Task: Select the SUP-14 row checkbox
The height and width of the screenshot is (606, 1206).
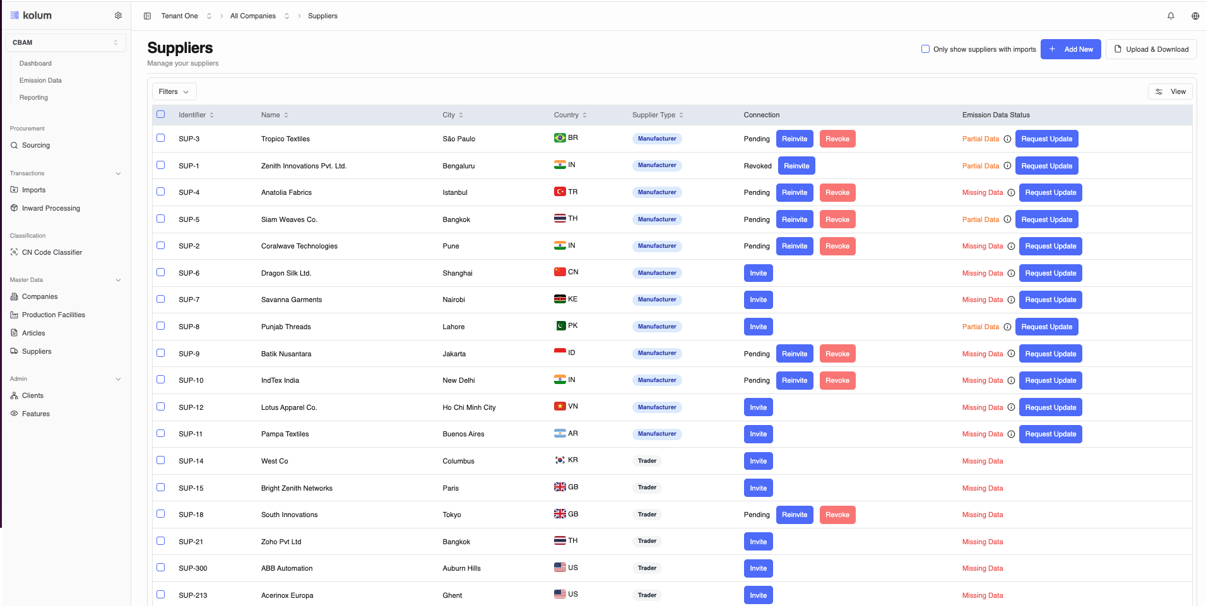Action: click(161, 460)
